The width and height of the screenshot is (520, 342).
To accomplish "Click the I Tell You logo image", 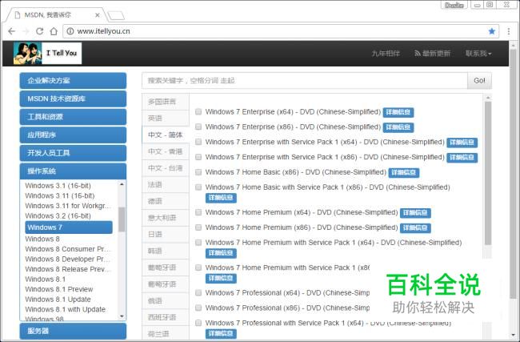I will pos(47,53).
